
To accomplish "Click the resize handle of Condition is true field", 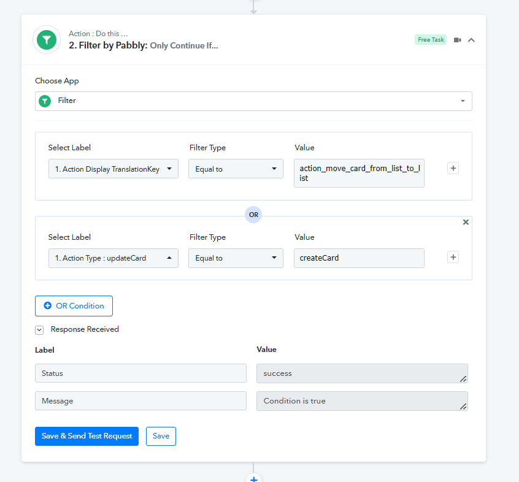I will tap(463, 407).
